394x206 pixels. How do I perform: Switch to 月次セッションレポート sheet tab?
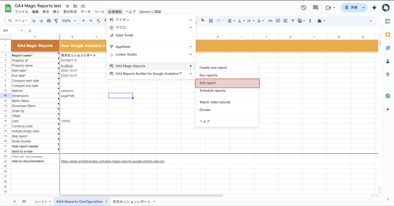pos(132,201)
